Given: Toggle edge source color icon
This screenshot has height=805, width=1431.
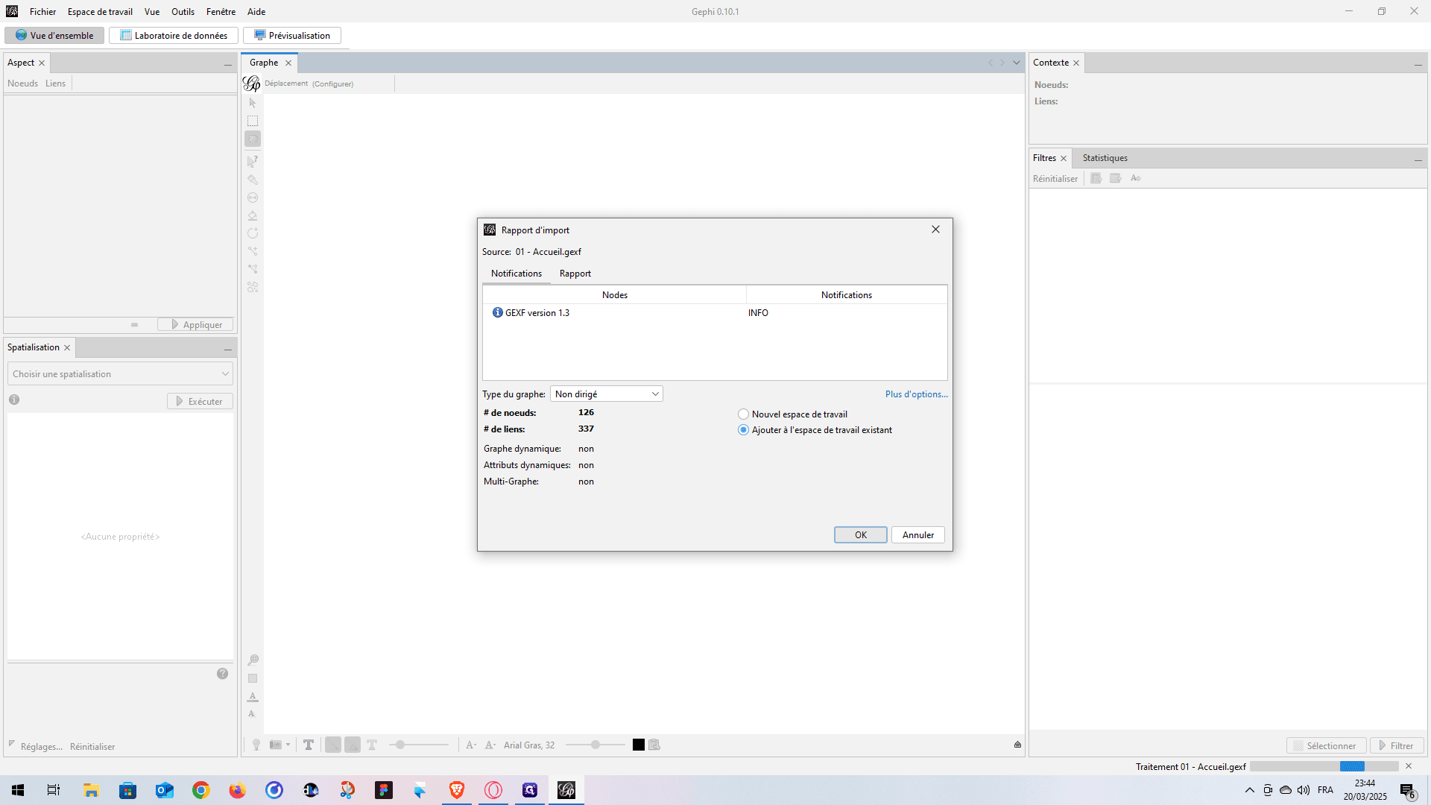Looking at the screenshot, I should (x=353, y=745).
